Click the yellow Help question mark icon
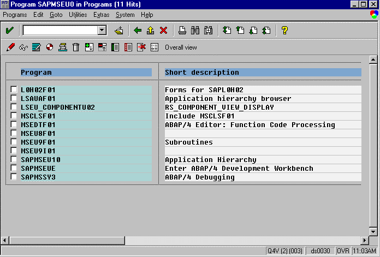The image size is (380, 257). tap(284, 30)
